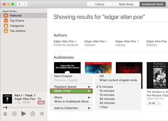The image size is (168, 121).
Task: Click the Categories icon in sidebar
Action: (x=6, y=26)
